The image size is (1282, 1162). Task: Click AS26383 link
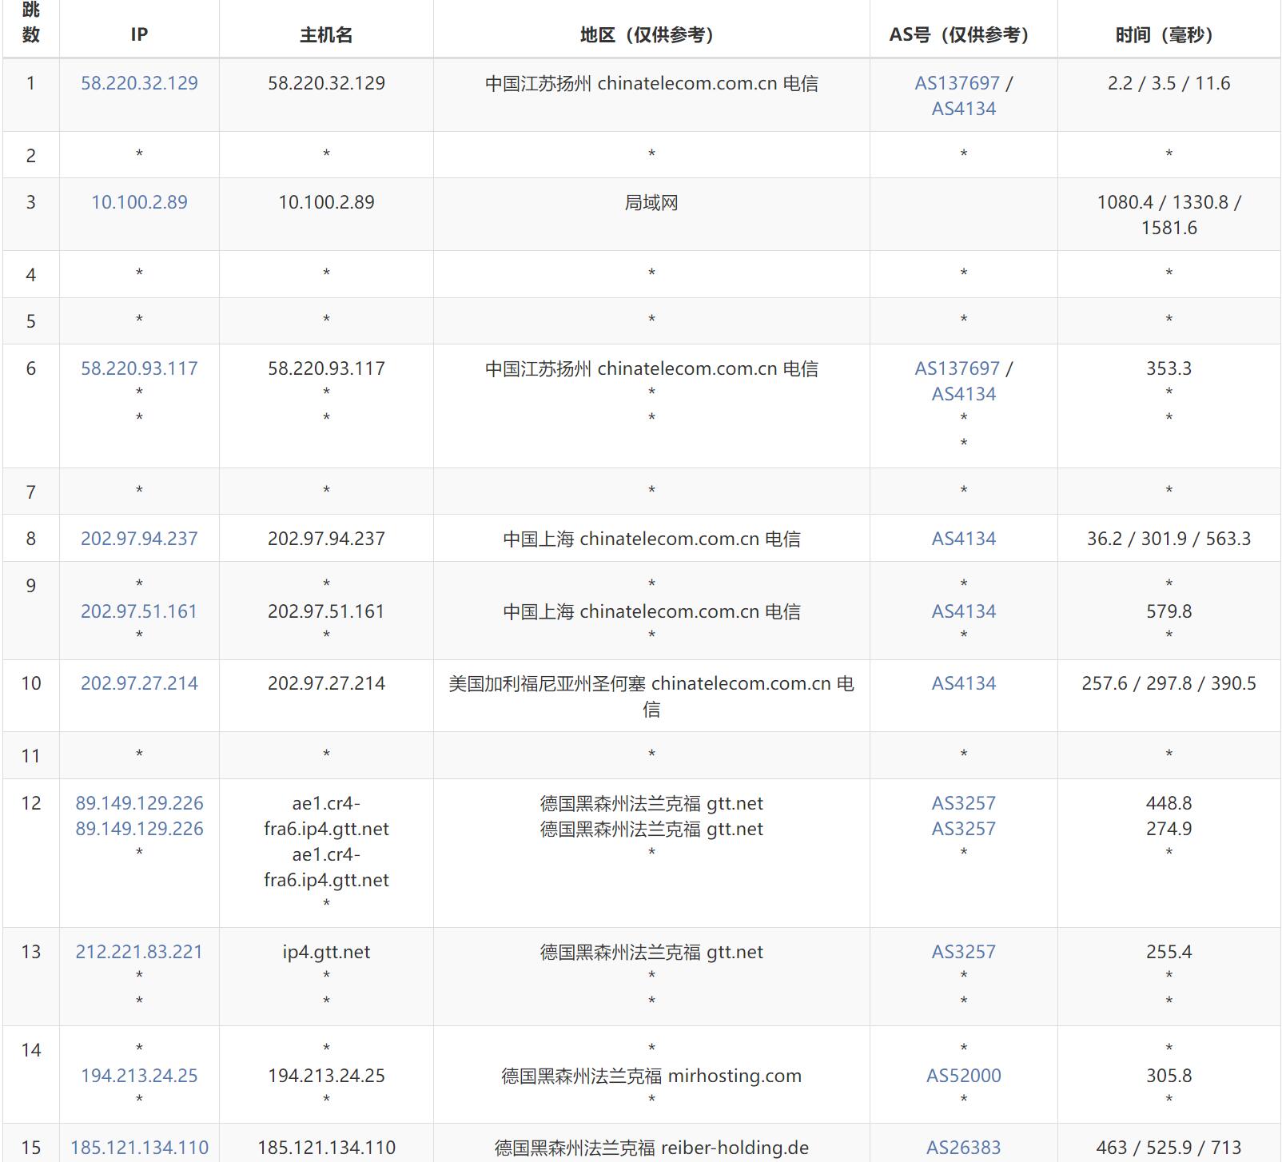[x=964, y=1148]
